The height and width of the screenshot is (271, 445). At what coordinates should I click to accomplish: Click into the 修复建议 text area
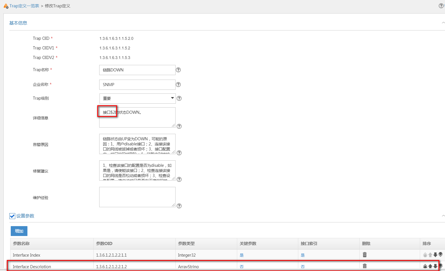[x=137, y=171]
